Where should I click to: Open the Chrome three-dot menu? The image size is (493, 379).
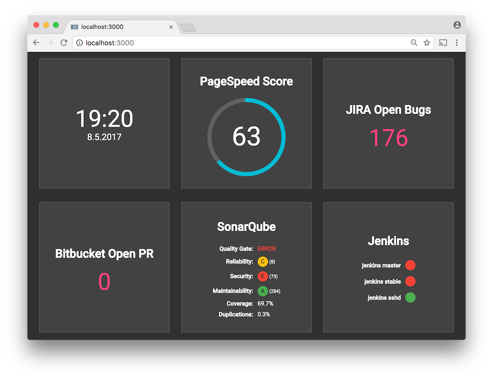tap(457, 42)
